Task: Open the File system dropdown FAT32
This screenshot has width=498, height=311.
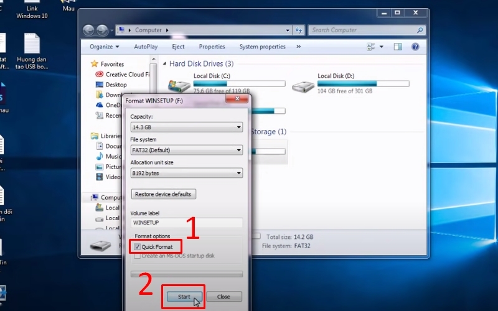Action: point(186,150)
